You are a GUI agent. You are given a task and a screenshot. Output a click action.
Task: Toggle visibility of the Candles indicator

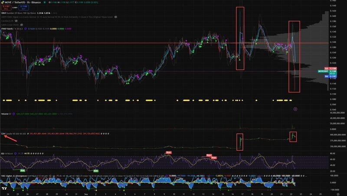tap(16, 21)
